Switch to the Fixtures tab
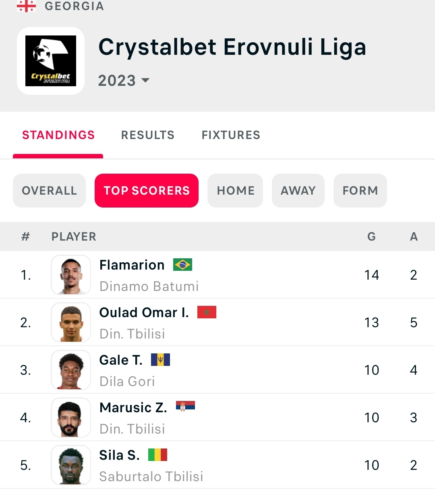Viewport: 435px width, 490px height. click(x=231, y=135)
